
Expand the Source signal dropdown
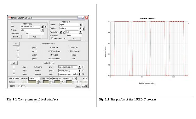click(81, 25)
